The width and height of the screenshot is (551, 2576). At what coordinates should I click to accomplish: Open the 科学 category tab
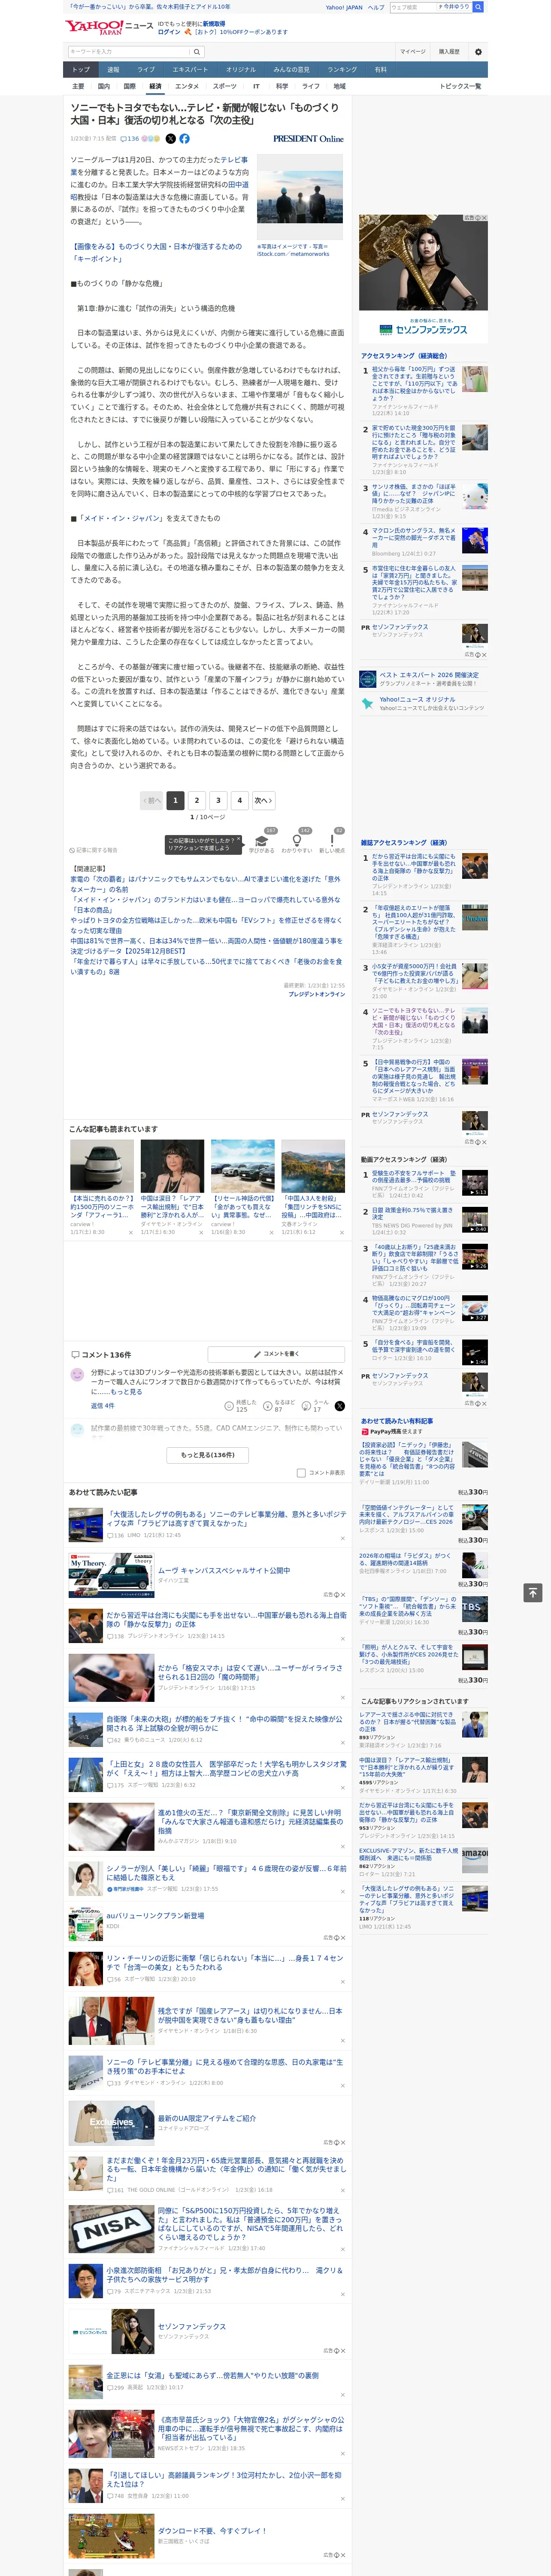tap(282, 86)
